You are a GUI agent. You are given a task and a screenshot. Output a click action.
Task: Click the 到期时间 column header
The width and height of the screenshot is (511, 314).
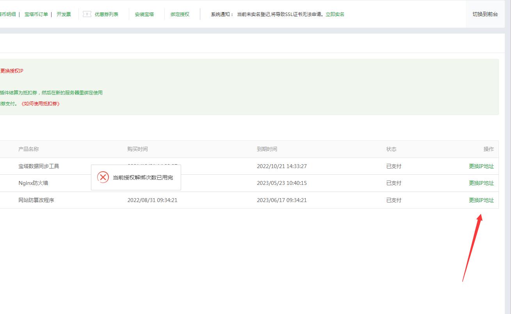pyautogui.click(x=267, y=149)
